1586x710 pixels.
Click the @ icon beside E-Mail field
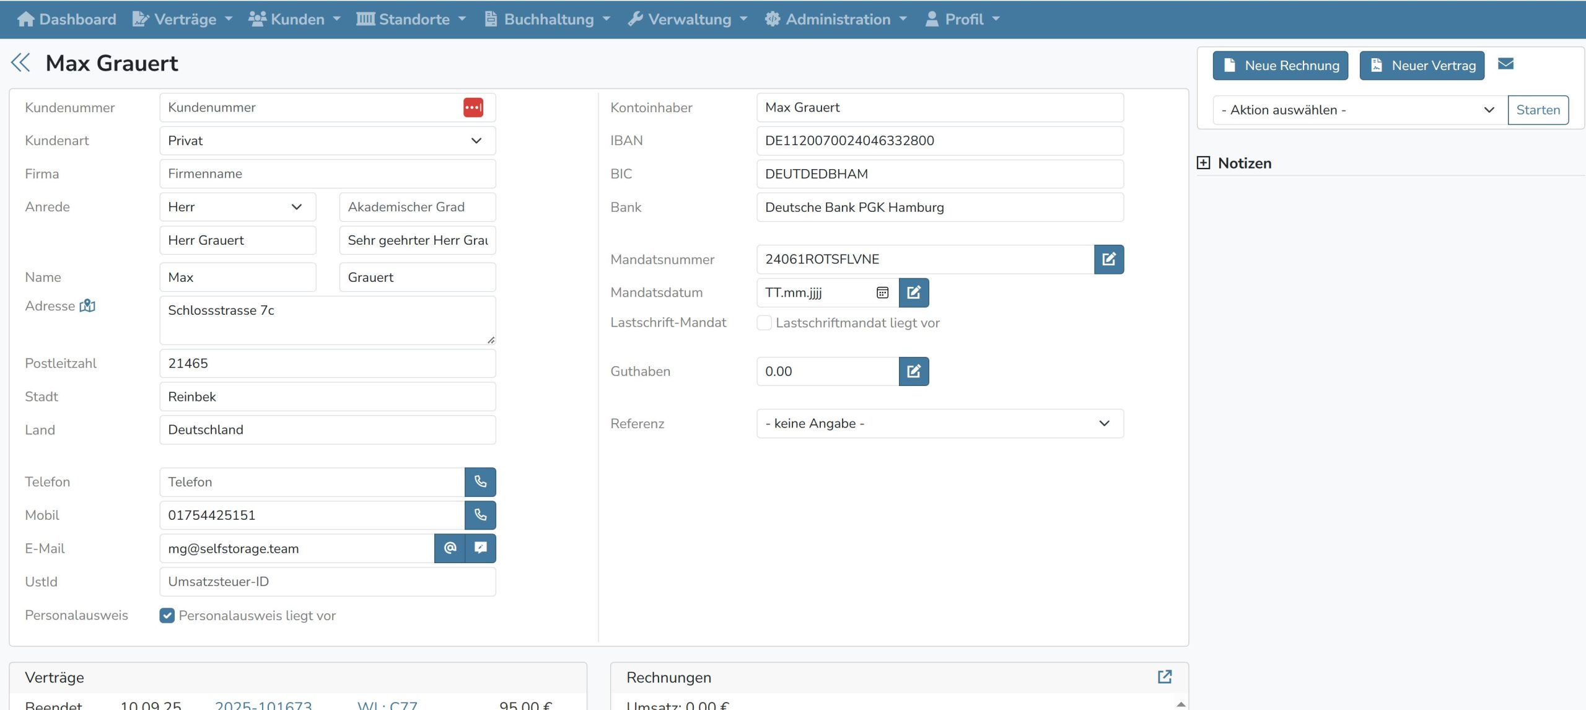point(450,548)
